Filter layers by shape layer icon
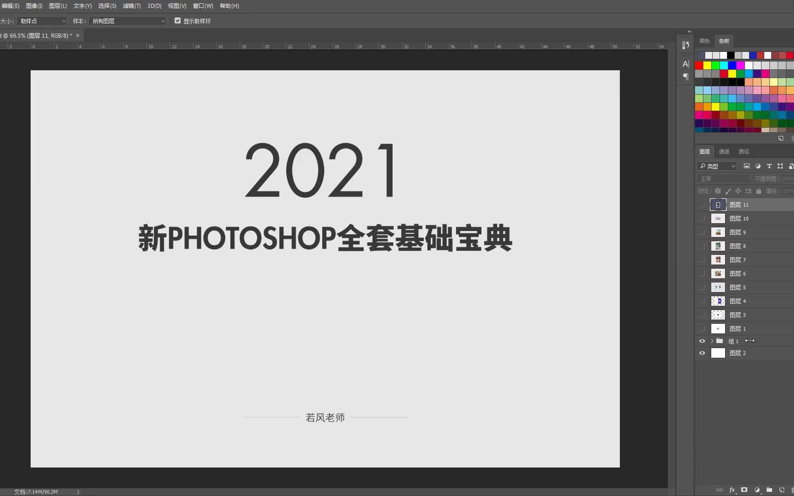 (780, 166)
